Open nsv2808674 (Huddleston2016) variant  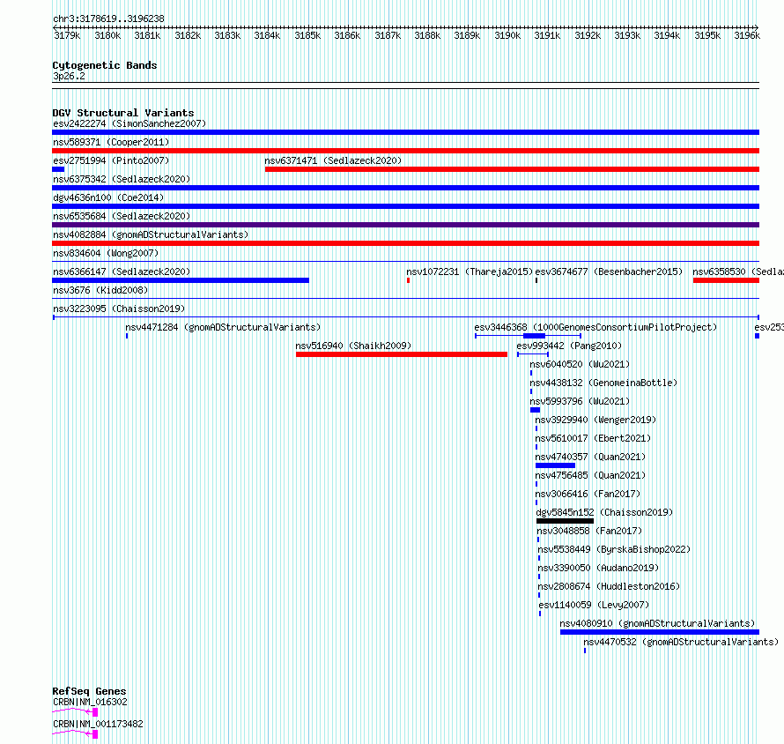click(609, 586)
